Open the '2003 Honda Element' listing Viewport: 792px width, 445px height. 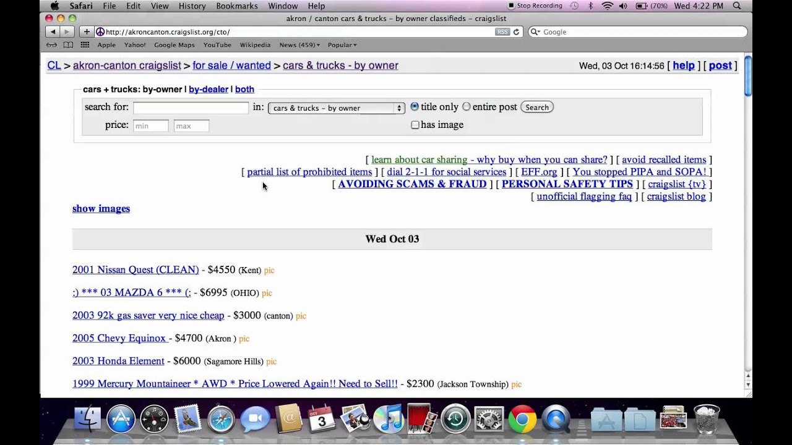pos(118,362)
